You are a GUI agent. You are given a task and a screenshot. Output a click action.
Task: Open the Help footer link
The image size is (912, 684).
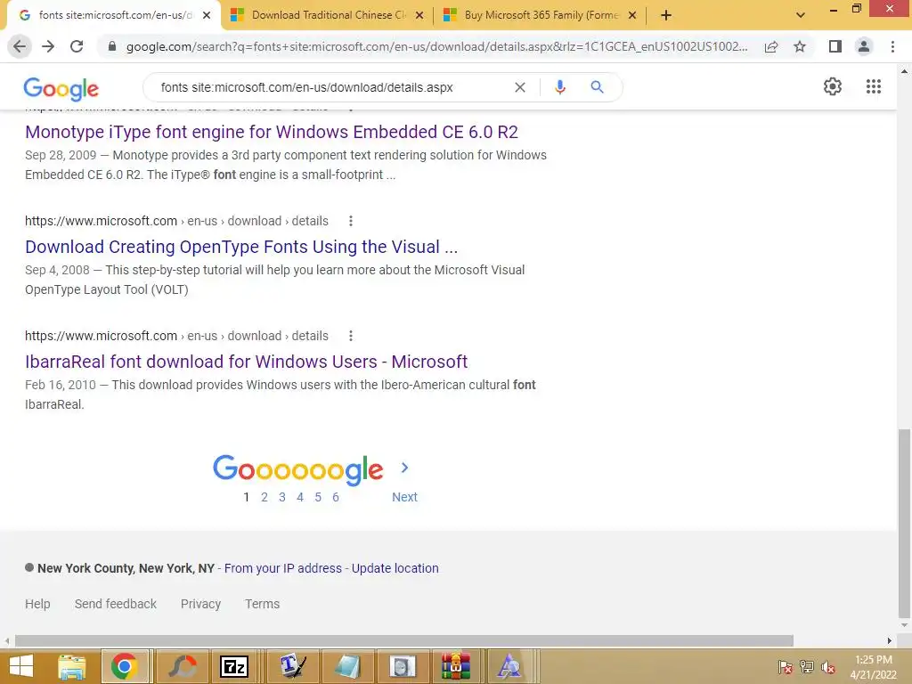pyautogui.click(x=37, y=604)
